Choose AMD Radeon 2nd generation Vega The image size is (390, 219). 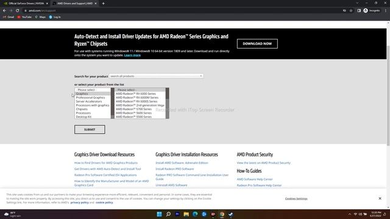click(x=140, y=105)
